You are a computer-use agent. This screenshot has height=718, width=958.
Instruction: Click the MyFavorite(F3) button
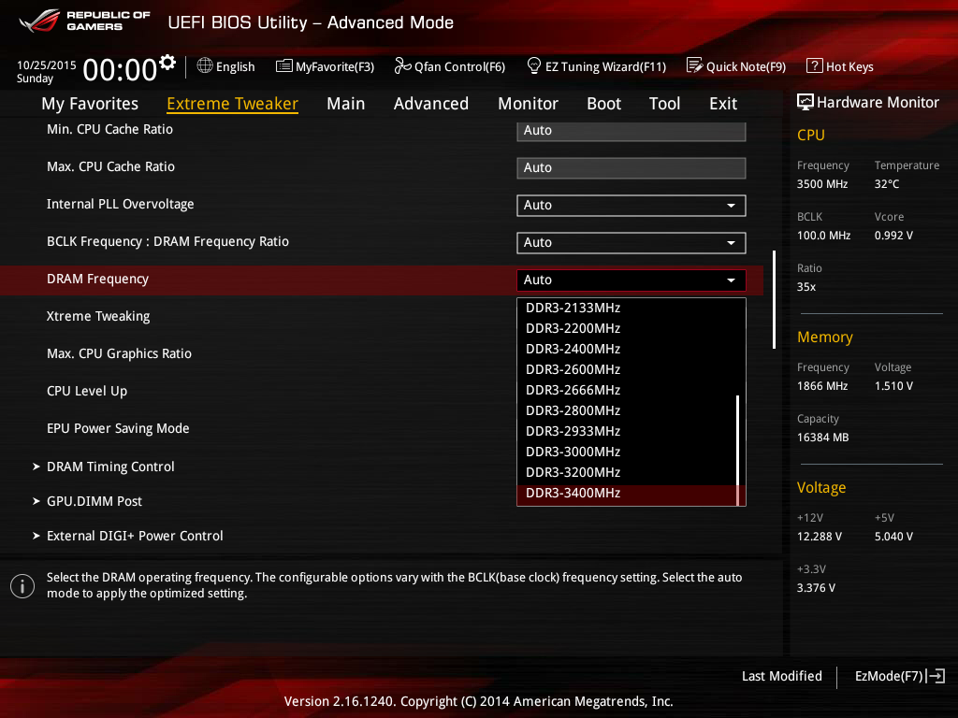click(x=325, y=66)
